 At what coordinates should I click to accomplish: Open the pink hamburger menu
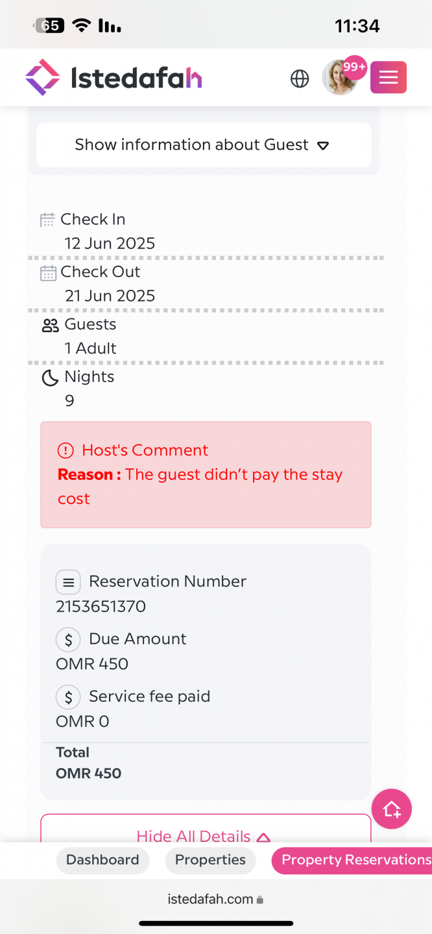389,78
